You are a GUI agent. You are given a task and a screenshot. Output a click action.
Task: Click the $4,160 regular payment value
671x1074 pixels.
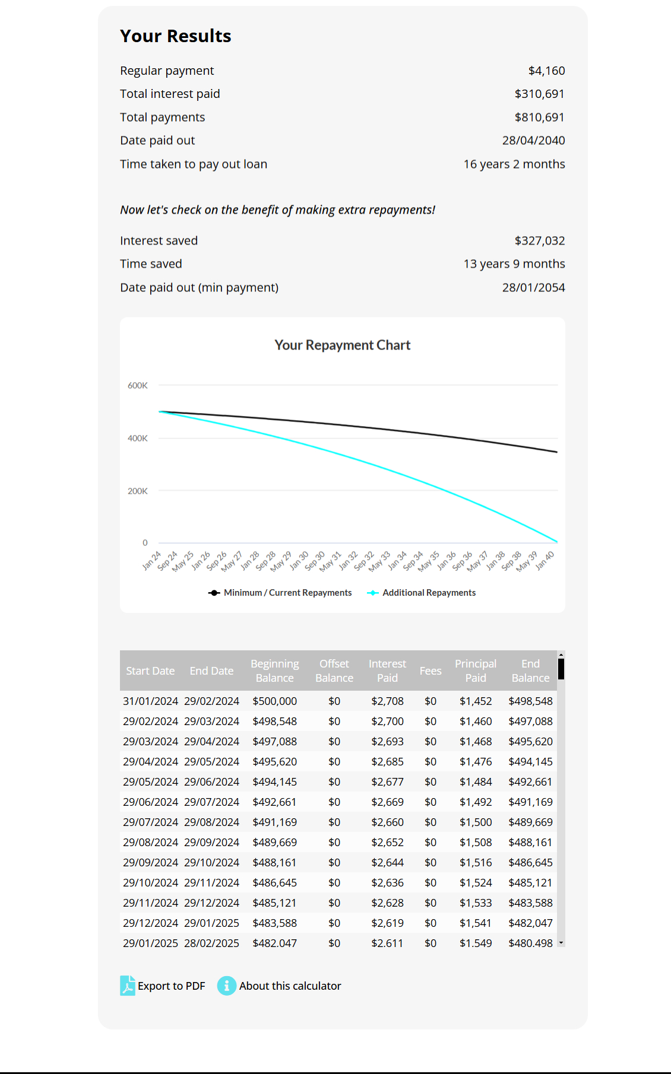pyautogui.click(x=546, y=71)
